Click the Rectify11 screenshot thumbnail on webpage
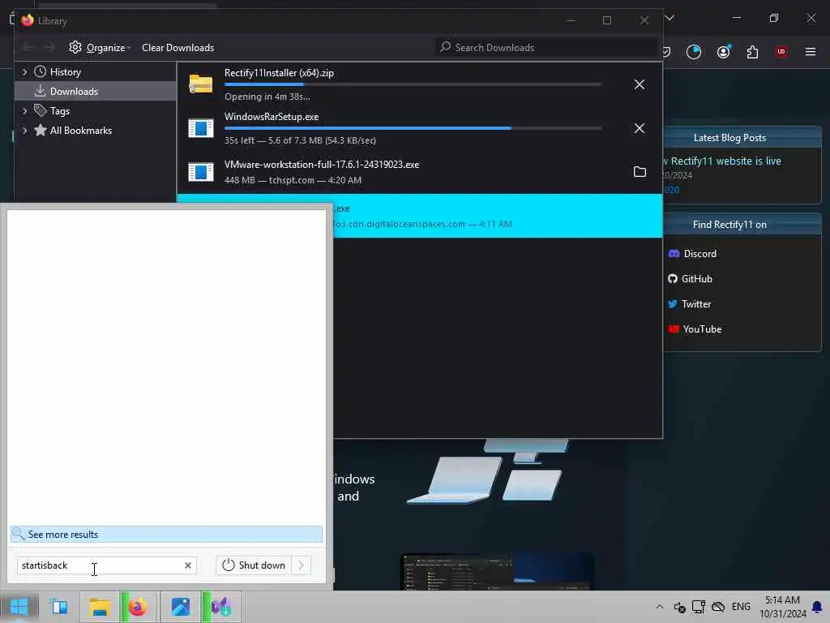830x623 pixels. click(x=498, y=572)
